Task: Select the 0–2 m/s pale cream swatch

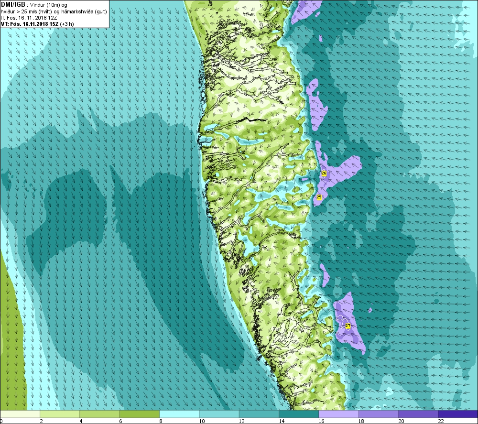Action: [x=20, y=414]
